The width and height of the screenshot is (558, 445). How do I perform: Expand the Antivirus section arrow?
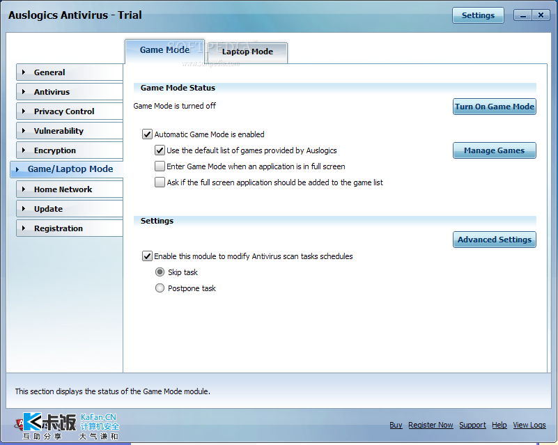coord(24,92)
